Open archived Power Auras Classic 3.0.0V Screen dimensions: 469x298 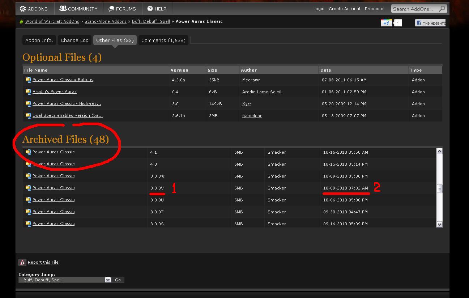[x=54, y=188]
